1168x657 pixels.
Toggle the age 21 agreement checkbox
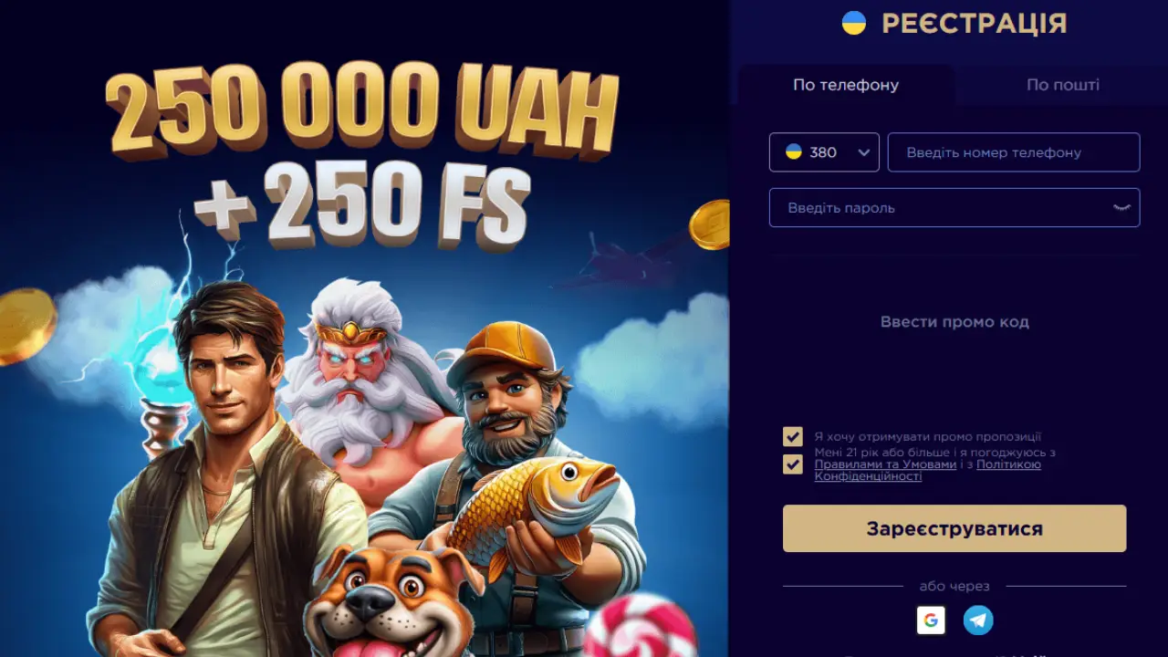[x=793, y=464]
